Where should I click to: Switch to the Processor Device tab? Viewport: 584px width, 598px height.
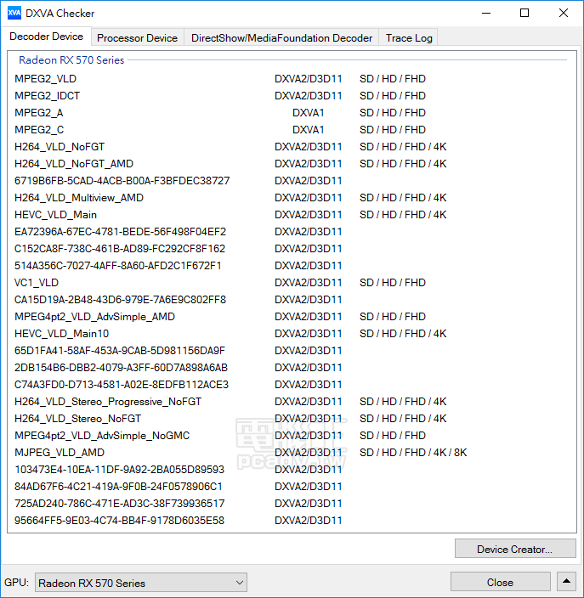point(138,38)
